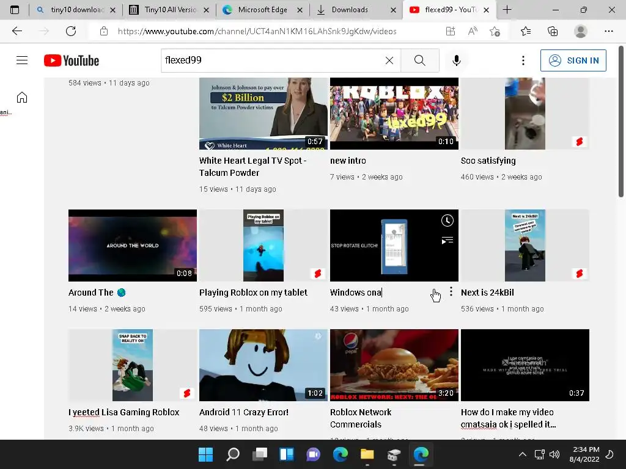Open Around The World video thumbnail
The image size is (626, 469).
(133, 245)
